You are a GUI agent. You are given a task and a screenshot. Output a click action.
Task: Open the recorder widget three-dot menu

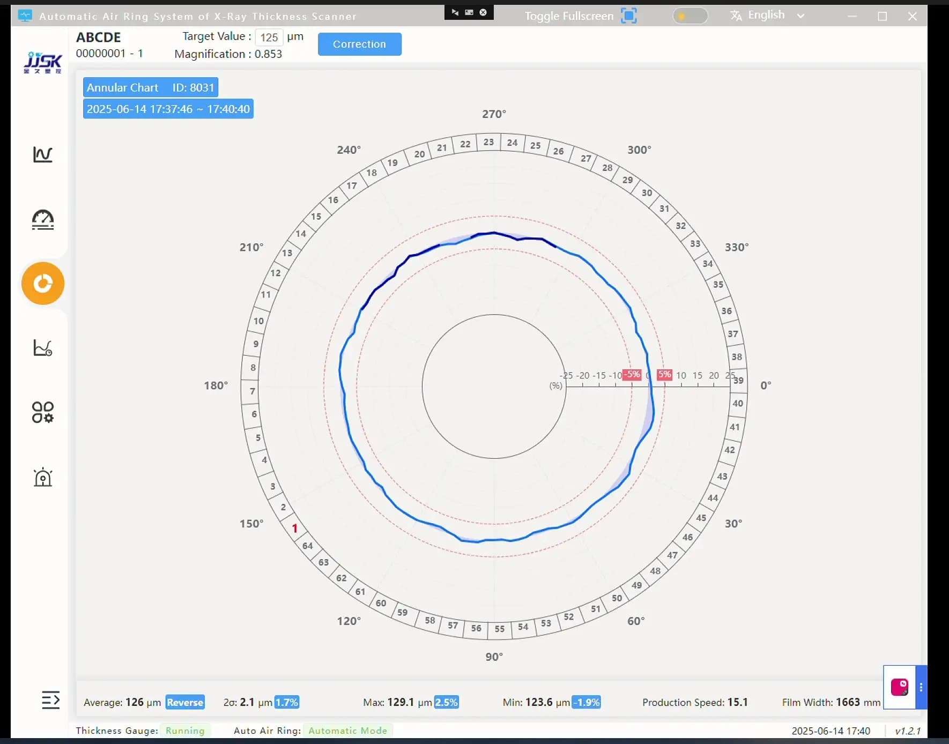pyautogui.click(x=921, y=687)
